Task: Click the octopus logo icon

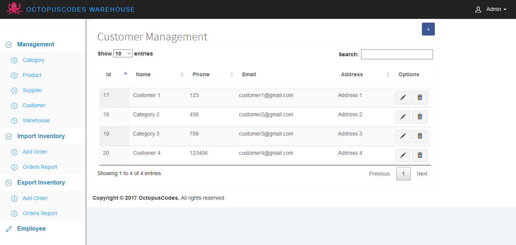Action: 14,9
